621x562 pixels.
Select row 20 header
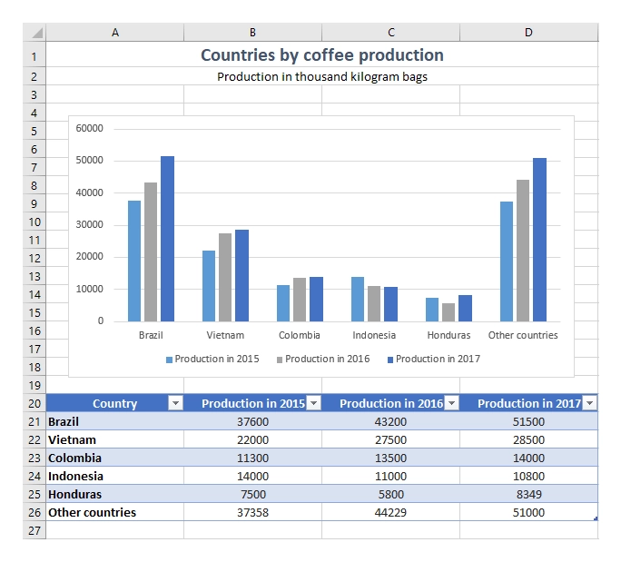34,403
